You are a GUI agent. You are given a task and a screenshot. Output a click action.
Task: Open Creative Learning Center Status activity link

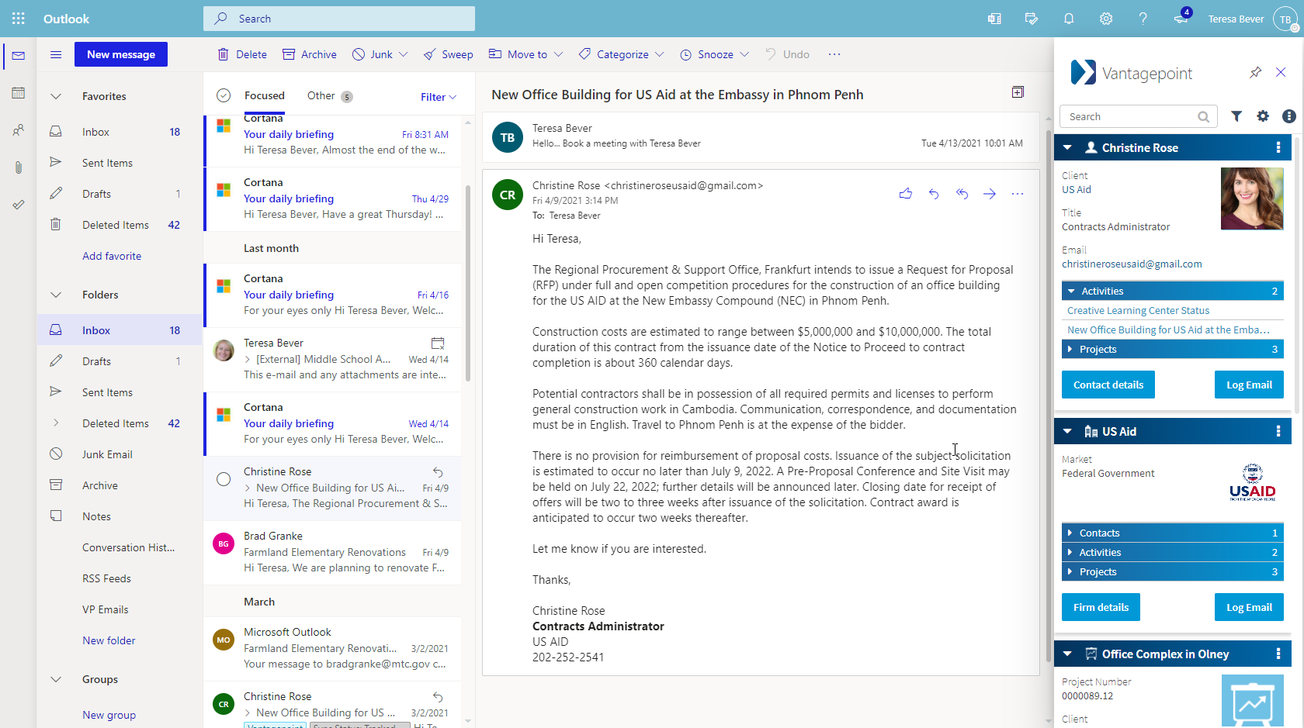(1138, 310)
